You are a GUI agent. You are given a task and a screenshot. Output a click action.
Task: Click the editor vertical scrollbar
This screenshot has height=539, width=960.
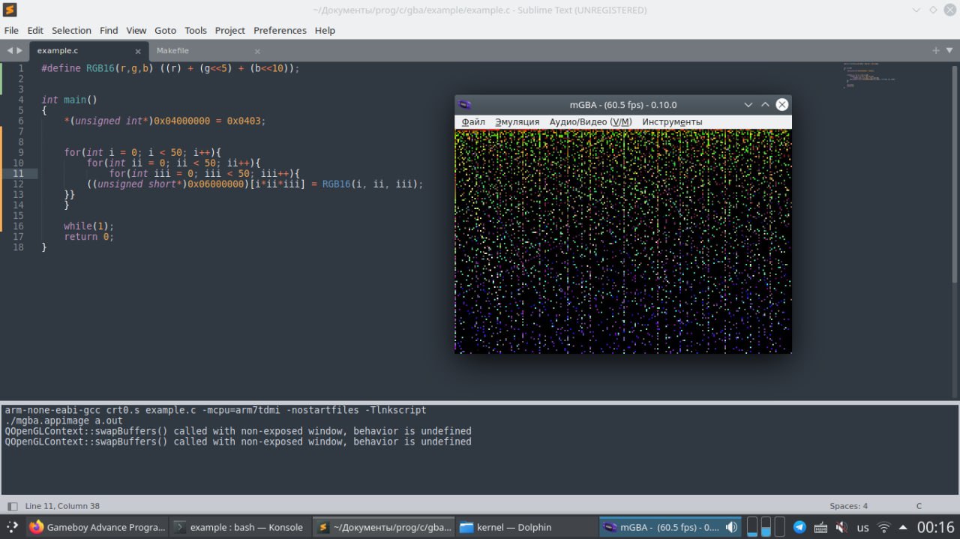coord(954,172)
